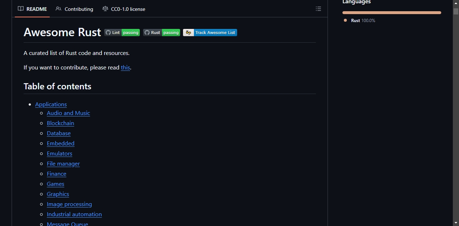Open the Industrial automation link

74,214
